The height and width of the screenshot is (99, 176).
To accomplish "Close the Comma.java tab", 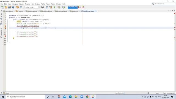I will tap(14, 11).
